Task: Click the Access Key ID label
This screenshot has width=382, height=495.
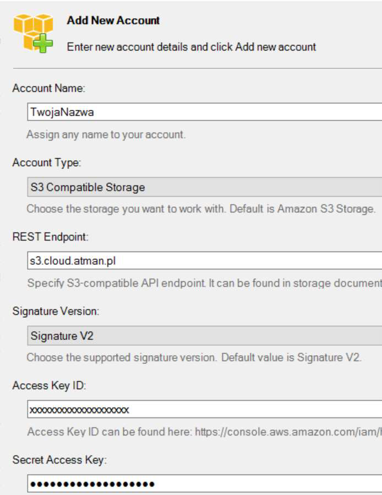Action: point(49,385)
